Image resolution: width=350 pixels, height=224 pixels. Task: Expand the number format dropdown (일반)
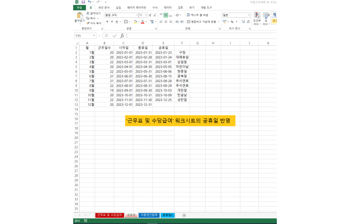pos(249,15)
